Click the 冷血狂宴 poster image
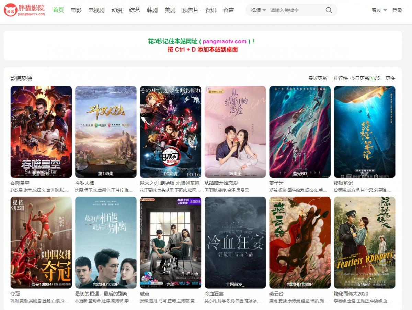412x310 pixels. pos(235,242)
